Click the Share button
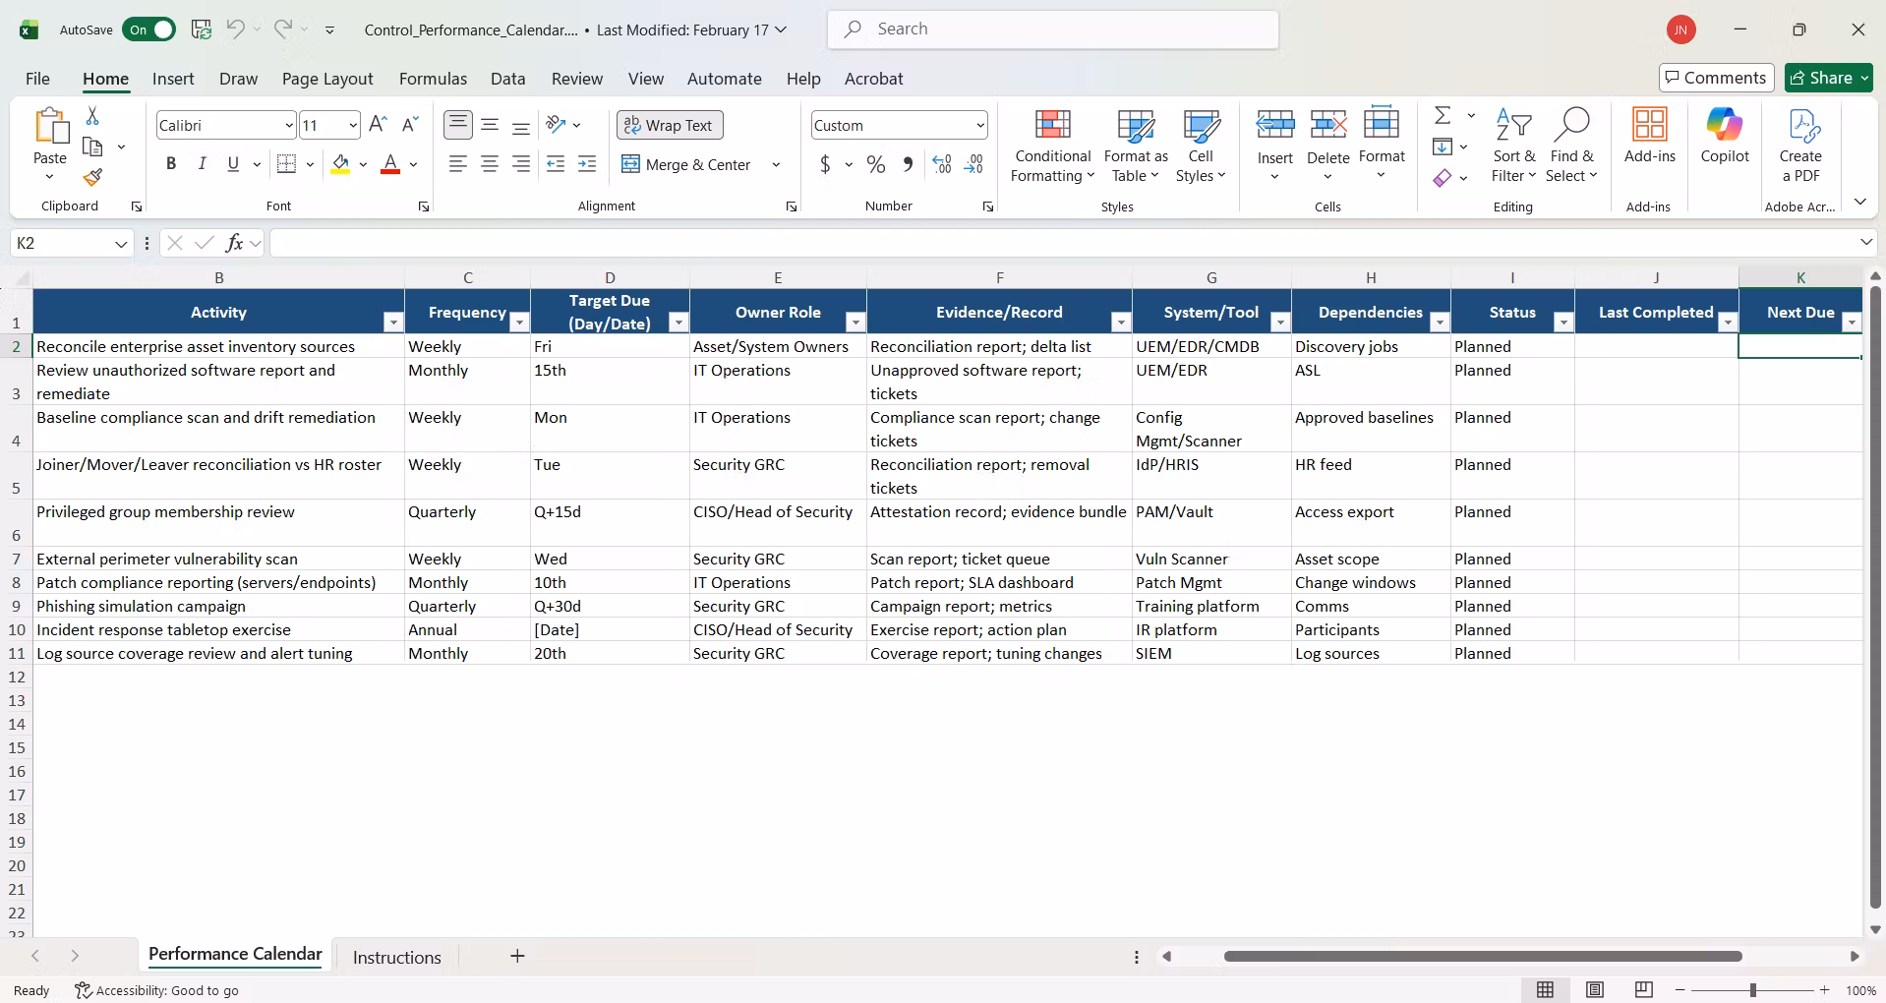 (x=1829, y=78)
